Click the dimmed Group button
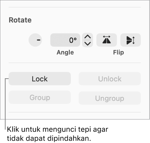Image resolution: width=150 pixels, height=143 pixels. [40, 97]
